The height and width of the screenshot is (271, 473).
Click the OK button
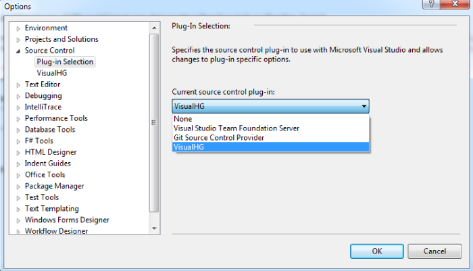(x=377, y=251)
